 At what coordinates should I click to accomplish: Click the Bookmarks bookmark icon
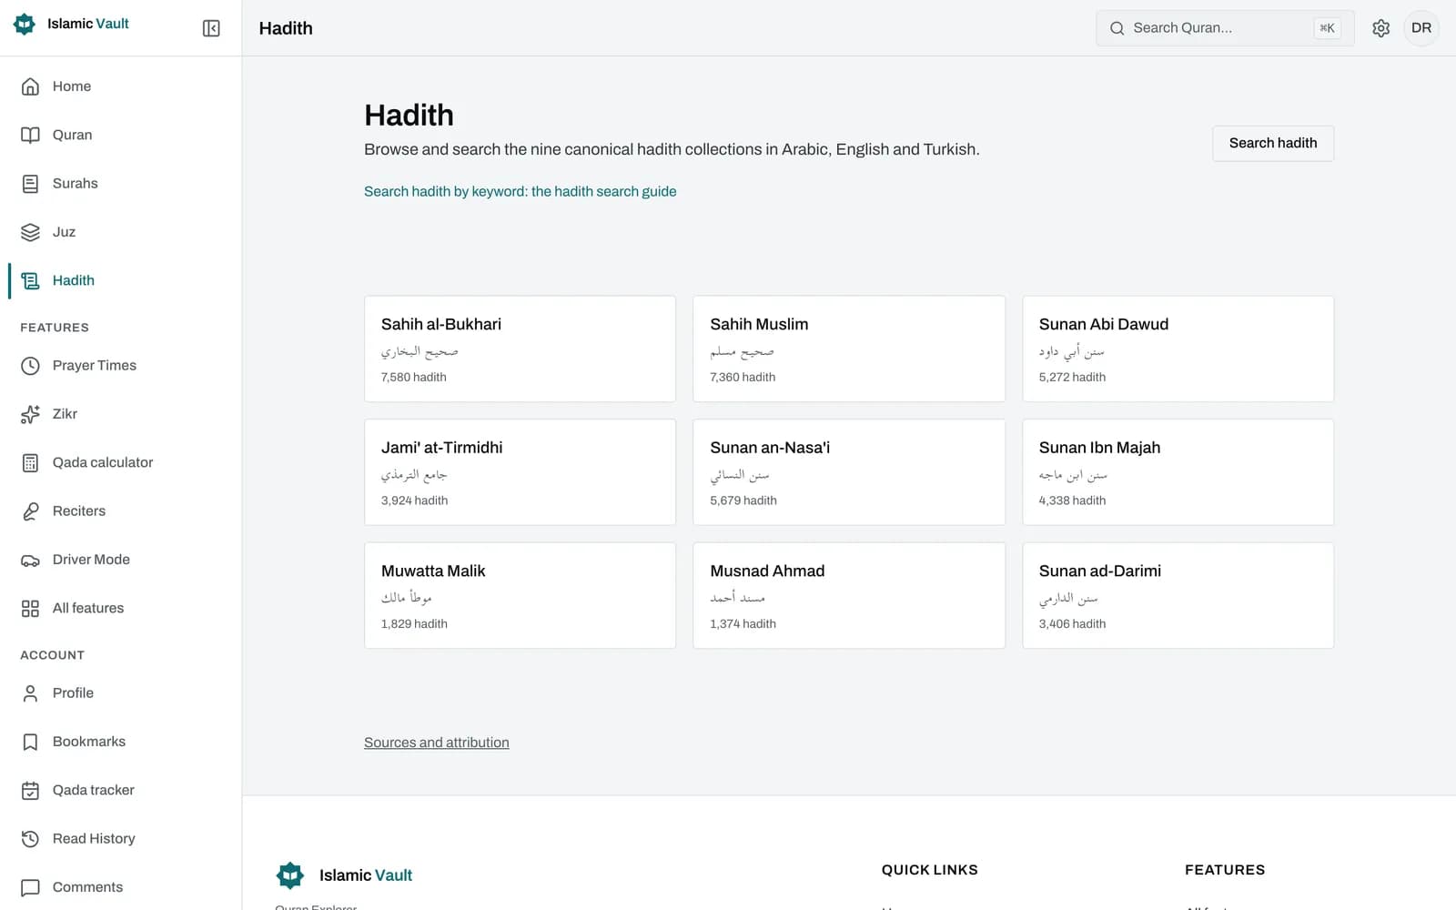[x=30, y=742]
